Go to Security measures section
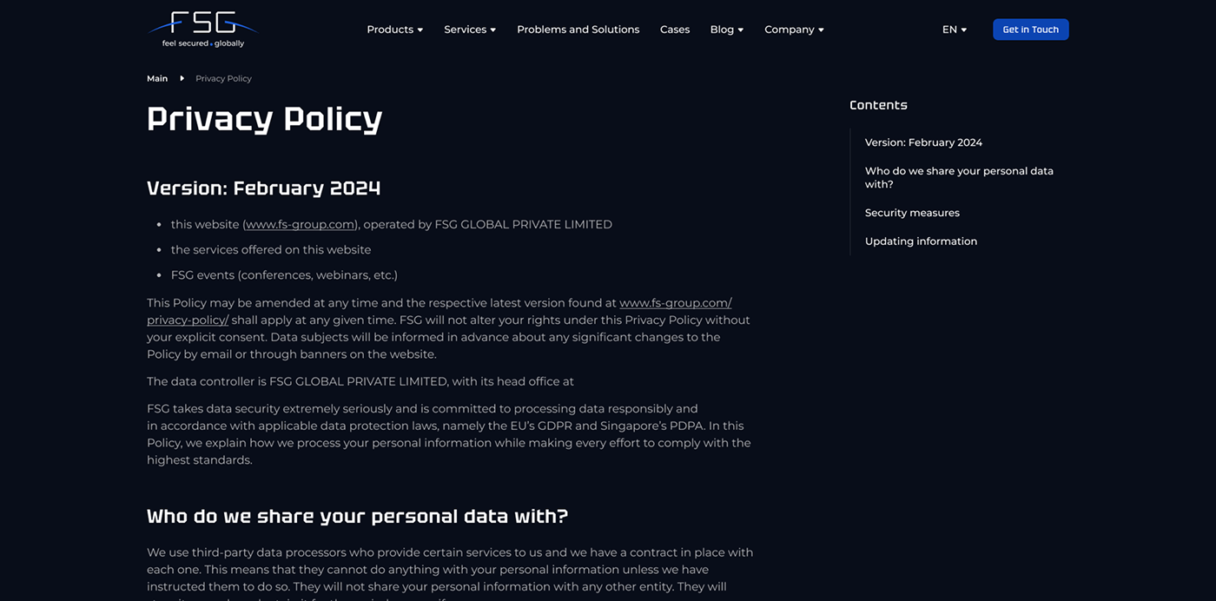Viewport: 1216px width, 601px height. pyautogui.click(x=912, y=213)
